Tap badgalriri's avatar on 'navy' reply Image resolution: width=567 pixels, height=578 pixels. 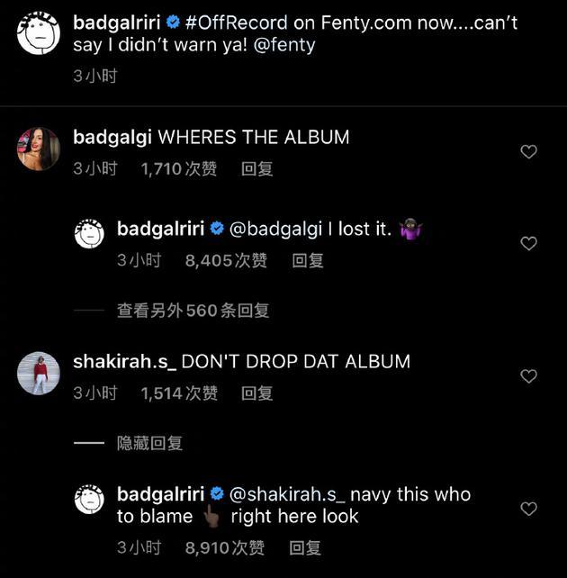(x=89, y=499)
